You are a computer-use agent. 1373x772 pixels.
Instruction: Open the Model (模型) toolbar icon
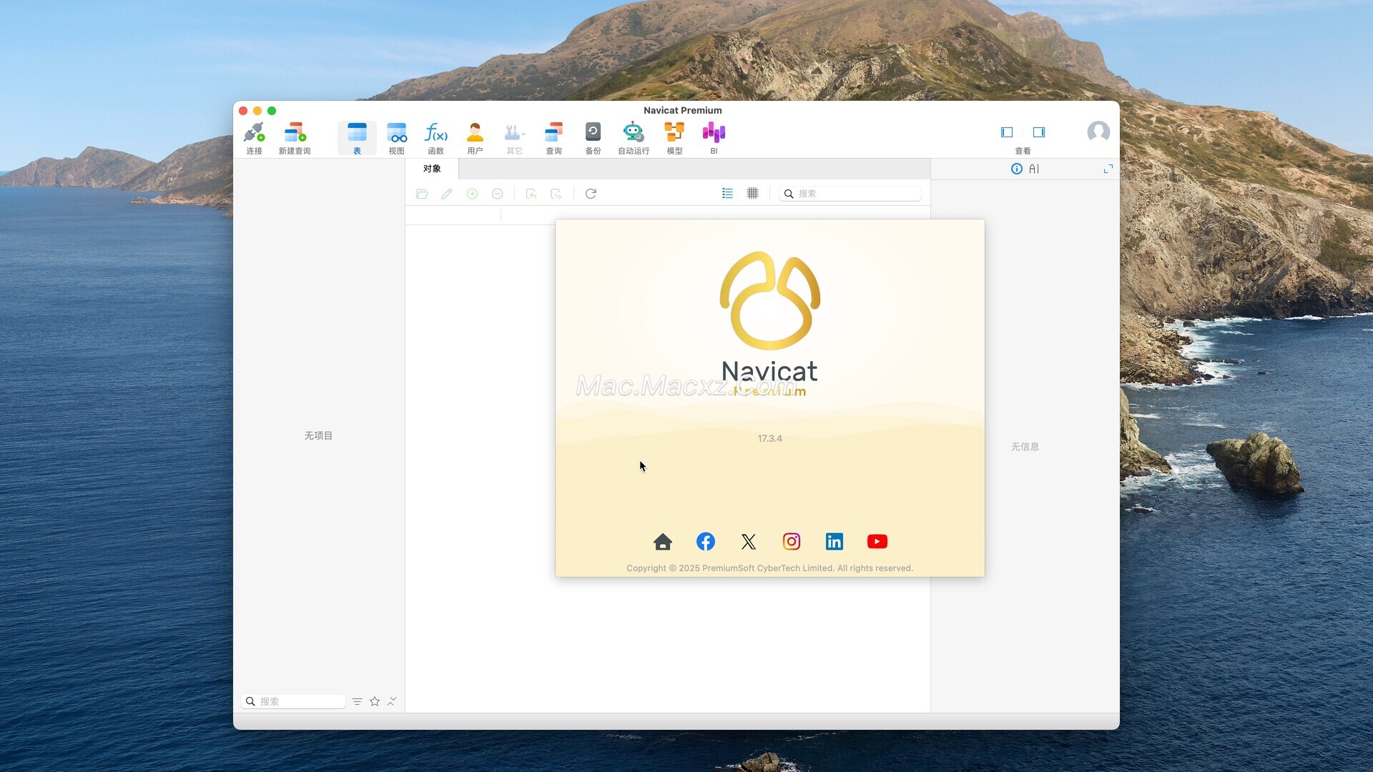point(674,133)
